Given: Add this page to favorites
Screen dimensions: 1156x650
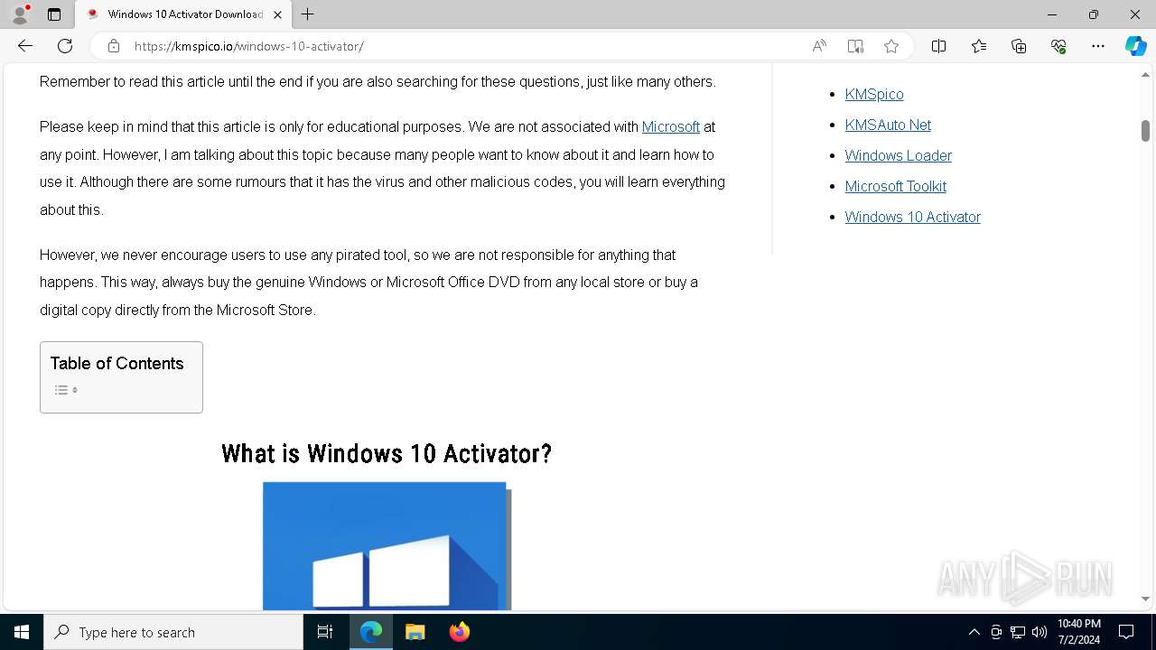Looking at the screenshot, I should pos(891,46).
